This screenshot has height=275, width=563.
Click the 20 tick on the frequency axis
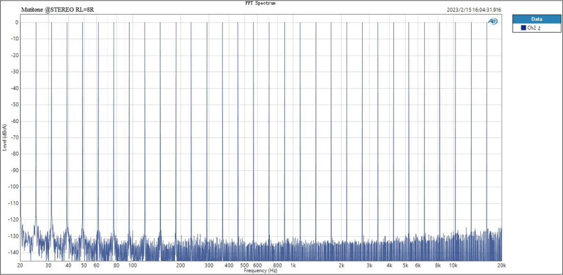point(20,265)
